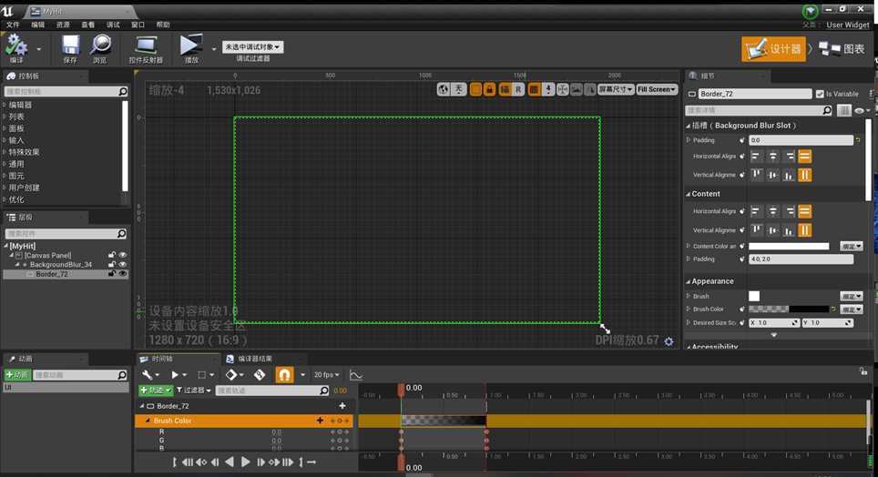
Task: Open the sequencer curve editor icon
Action: [x=355, y=374]
